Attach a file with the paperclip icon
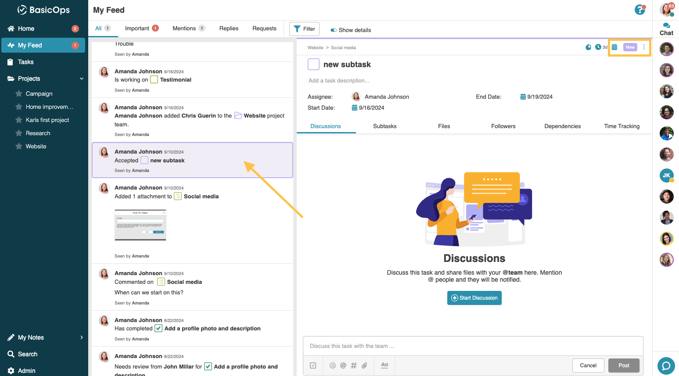This screenshot has height=376, width=679. (x=364, y=365)
